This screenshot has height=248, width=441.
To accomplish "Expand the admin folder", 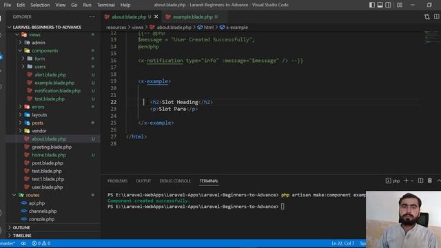I will (39, 43).
